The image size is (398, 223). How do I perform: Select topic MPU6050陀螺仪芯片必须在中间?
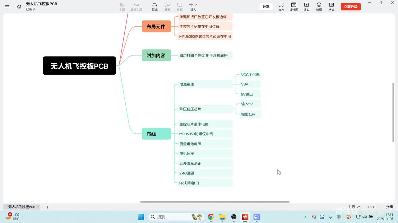(x=205, y=36)
